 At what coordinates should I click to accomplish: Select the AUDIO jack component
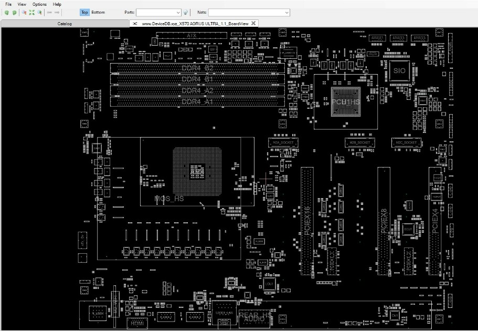pyautogui.click(x=254, y=319)
